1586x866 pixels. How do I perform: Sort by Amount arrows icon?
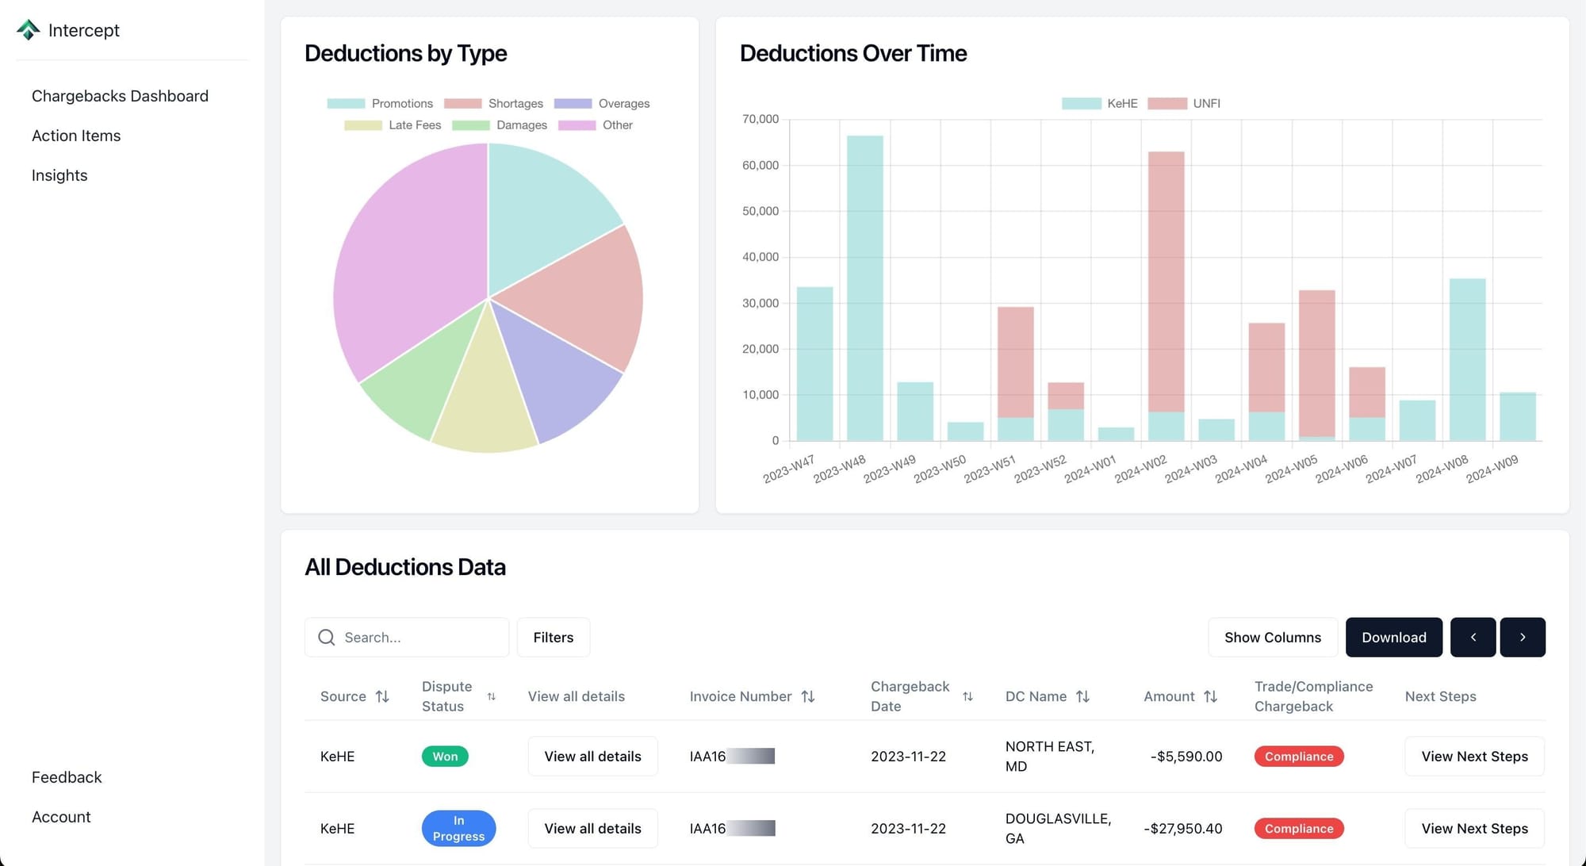point(1210,696)
